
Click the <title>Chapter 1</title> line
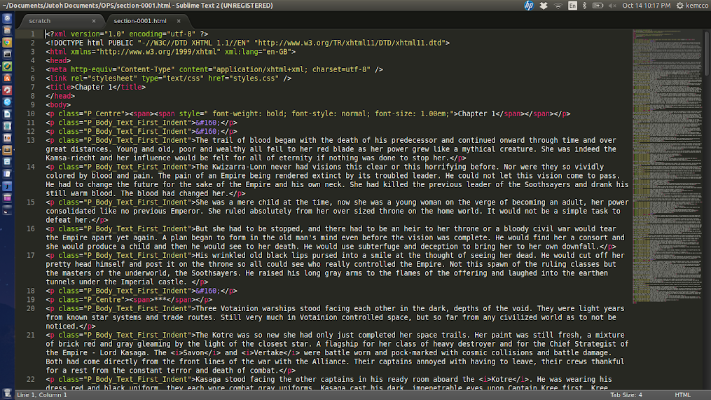(x=96, y=87)
